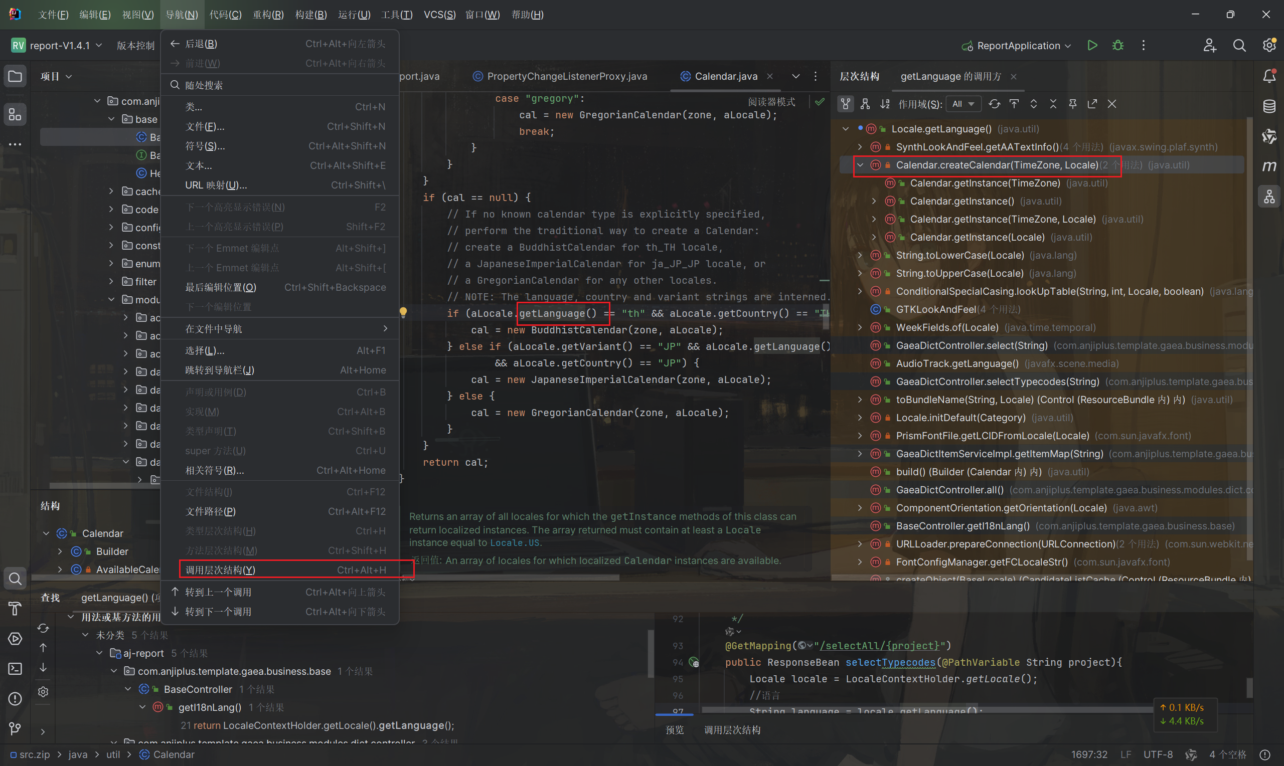The width and height of the screenshot is (1284, 766).
Task: Expand the WeekFields.of(Locale) node
Action: 860,327
